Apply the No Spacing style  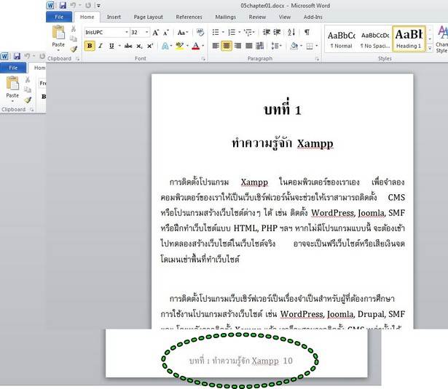pyautogui.click(x=375, y=39)
